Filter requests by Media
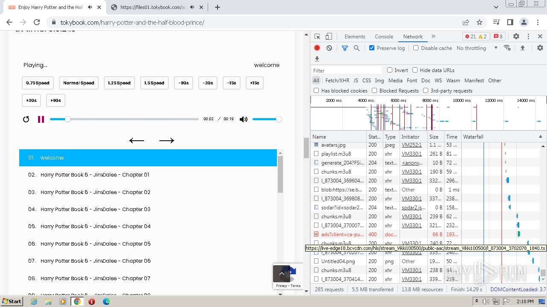Screen dimensions: 547x307 click(395, 81)
